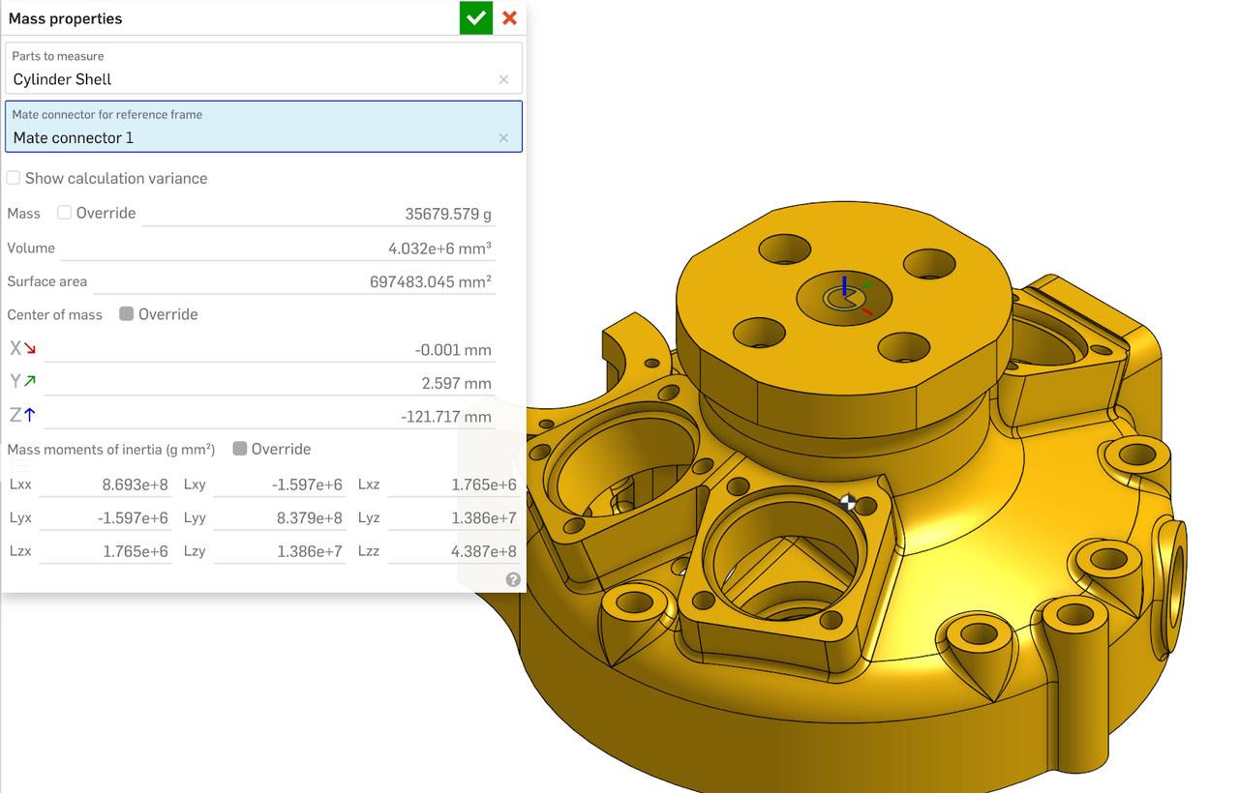The width and height of the screenshot is (1239, 793).
Task: Check the Mass Override checkbox
Action: pos(64,212)
